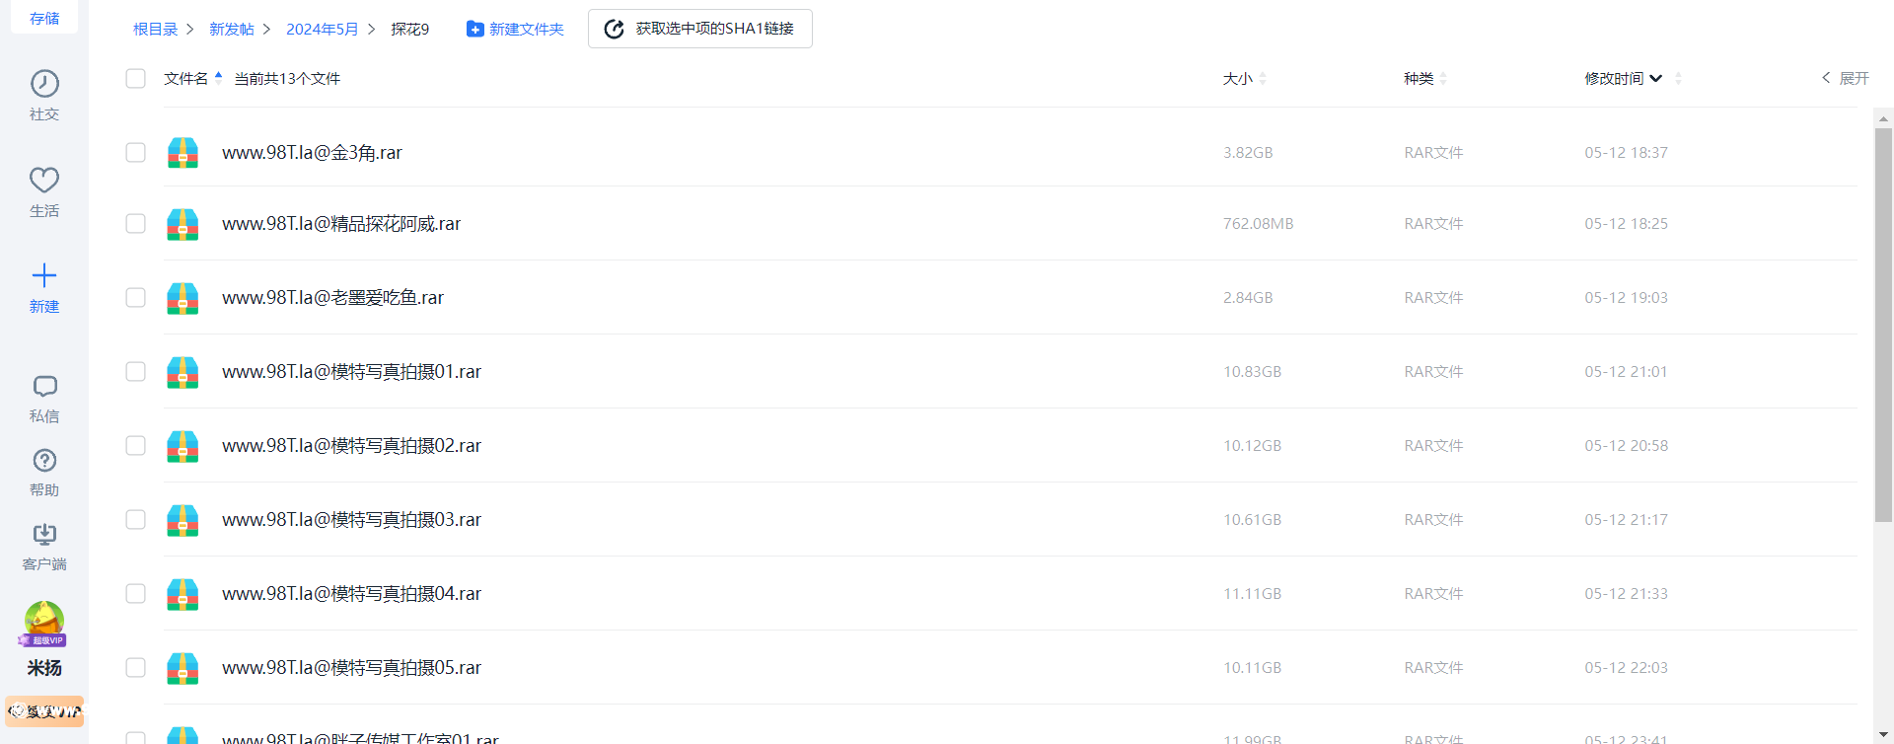The width and height of the screenshot is (1894, 744).
Task: Click the 新建 plus icon in sidebar
Action: tap(44, 275)
